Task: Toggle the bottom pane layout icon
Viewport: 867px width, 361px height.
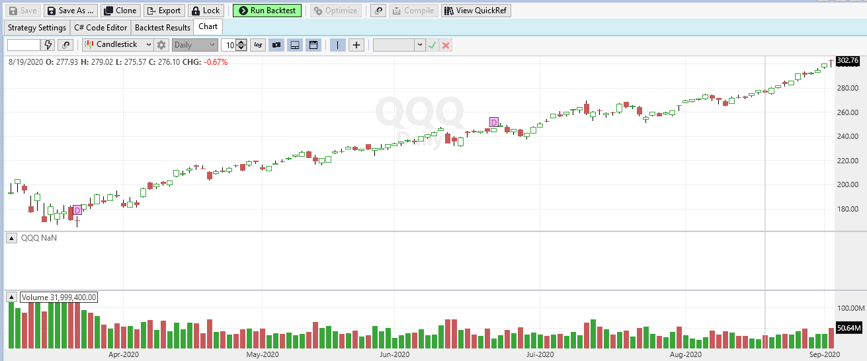Action: tap(295, 45)
